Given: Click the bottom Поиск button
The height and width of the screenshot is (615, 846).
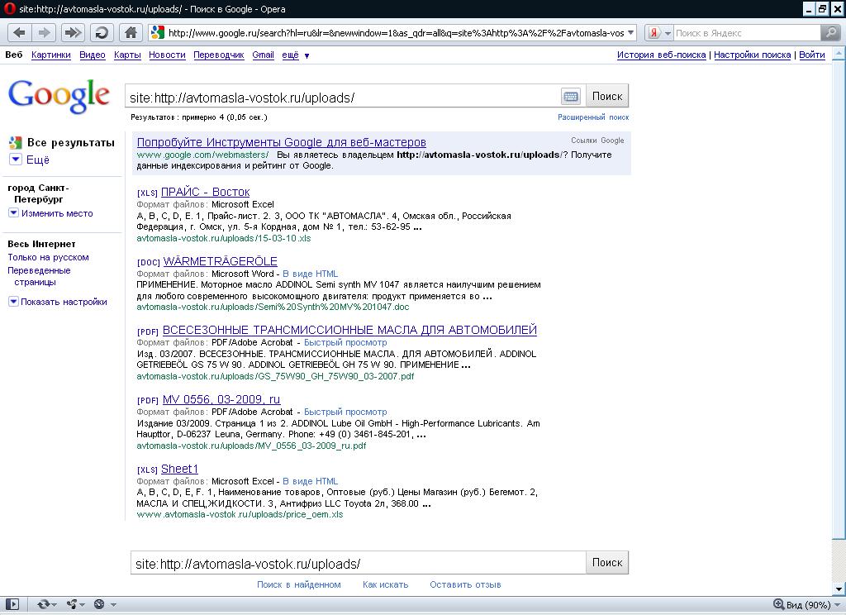Looking at the screenshot, I should pos(607,563).
